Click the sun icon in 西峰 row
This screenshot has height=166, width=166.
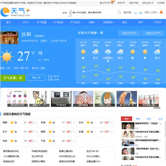pos(12,123)
